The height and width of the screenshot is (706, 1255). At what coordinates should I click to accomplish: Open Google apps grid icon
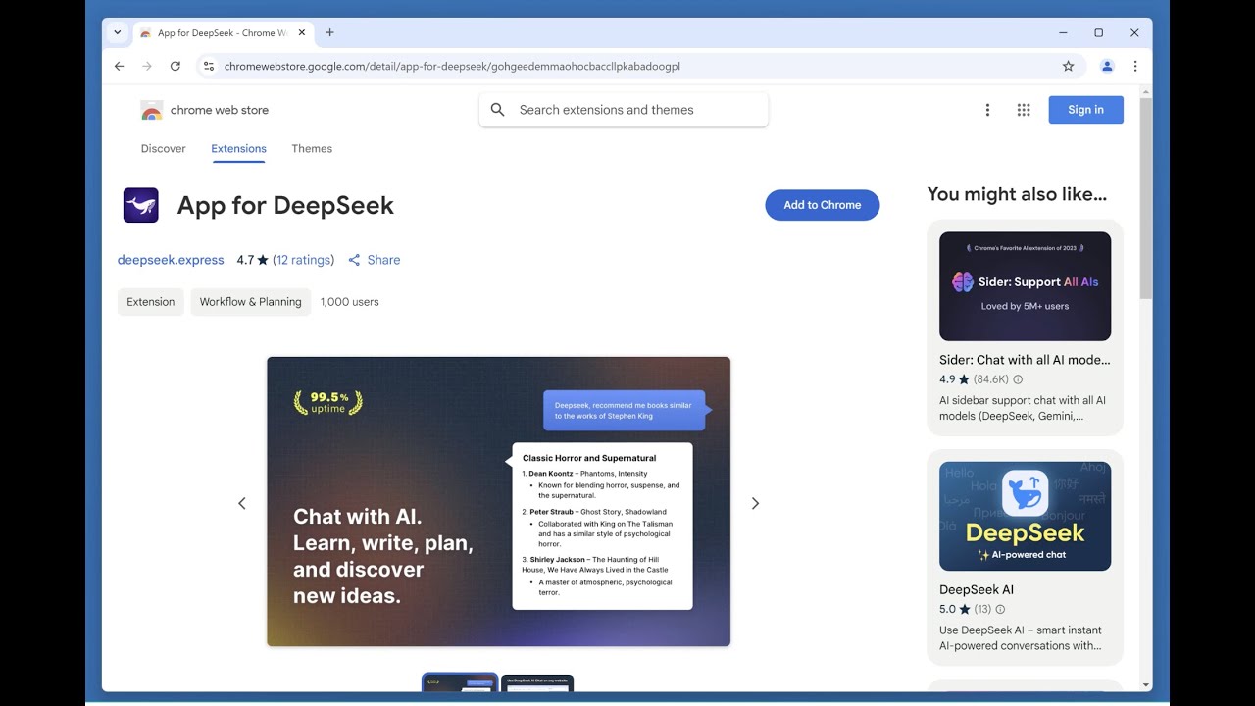1024,110
